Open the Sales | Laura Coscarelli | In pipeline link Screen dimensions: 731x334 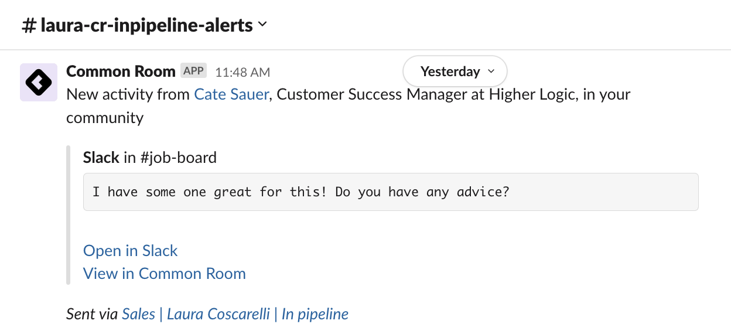235,314
